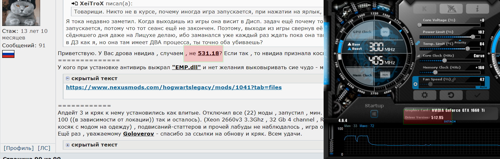Viewport: 500px width, 159px height.
Task: Open the nexusmods hogwartslegacy mod link
Action: pos(174,87)
